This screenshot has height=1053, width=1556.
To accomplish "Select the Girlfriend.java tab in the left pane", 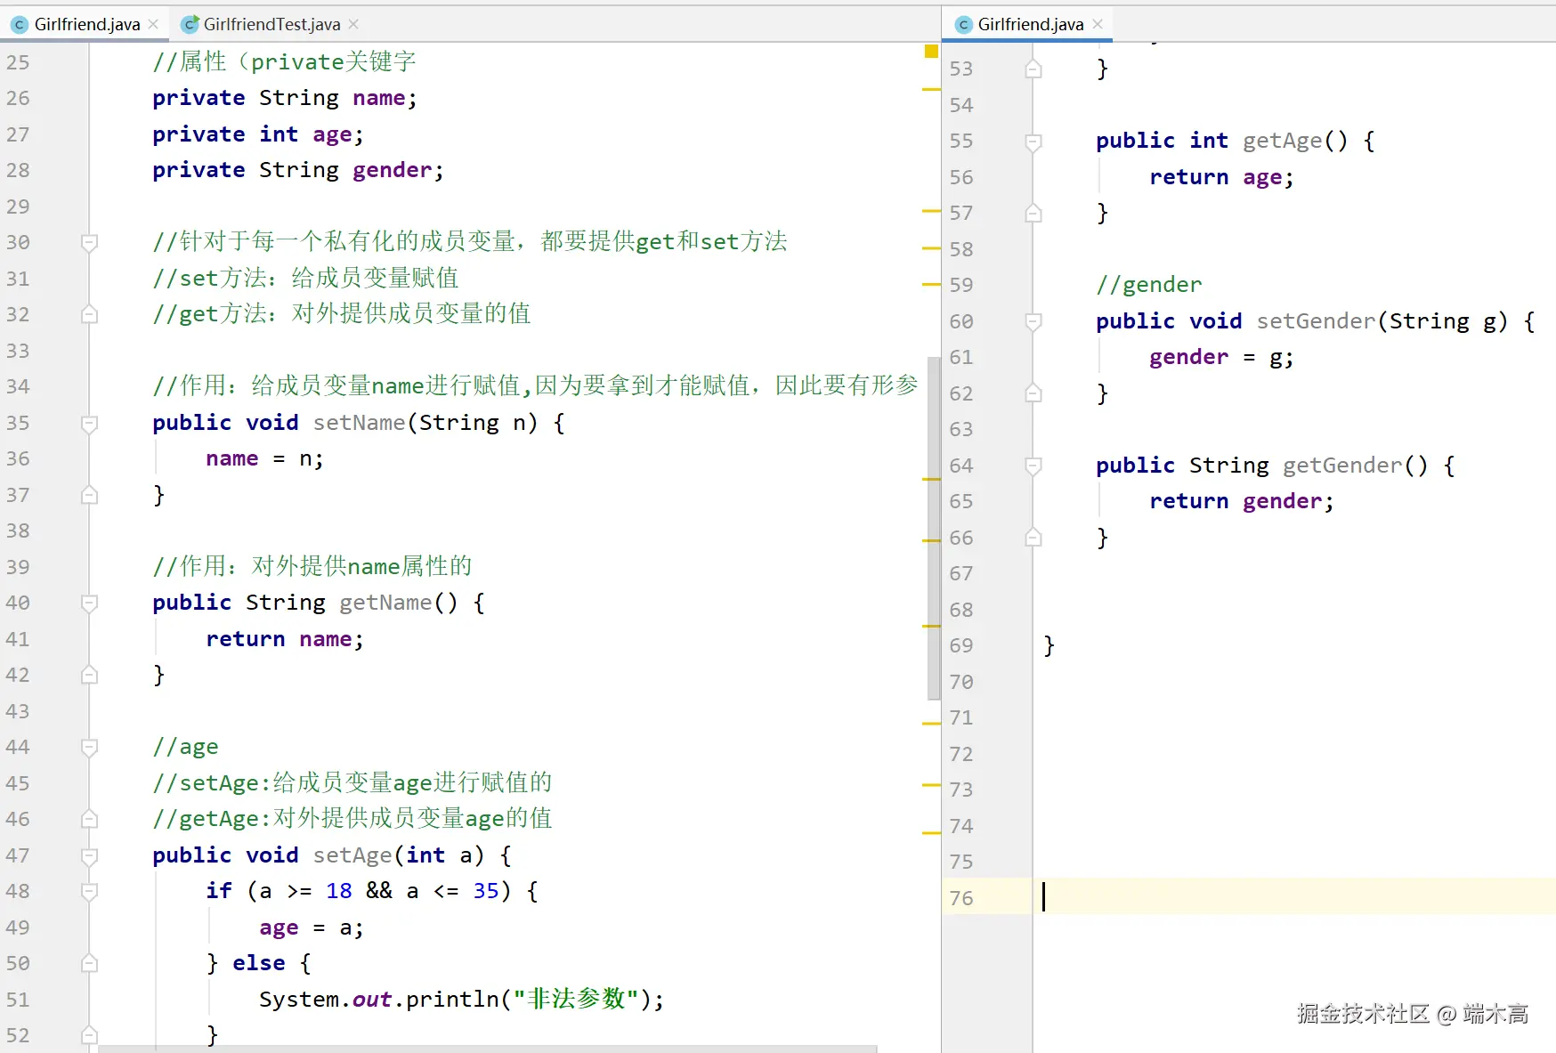I will (87, 24).
